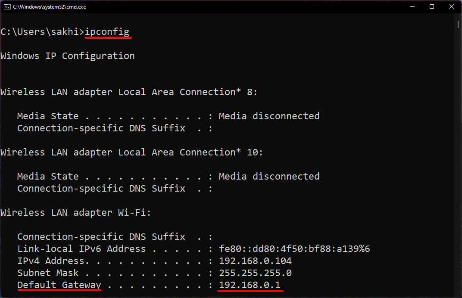The width and height of the screenshot is (462, 298).
Task: Click the Media State label under Connection* 10
Action: click(x=48, y=177)
